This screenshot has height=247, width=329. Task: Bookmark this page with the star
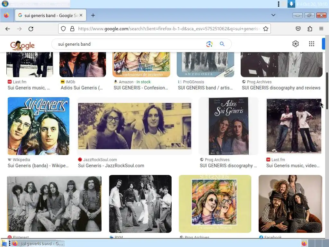[x=266, y=29]
